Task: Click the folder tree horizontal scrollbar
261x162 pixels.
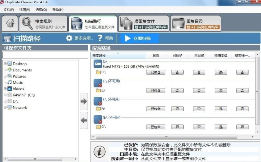Action: [x=35, y=159]
